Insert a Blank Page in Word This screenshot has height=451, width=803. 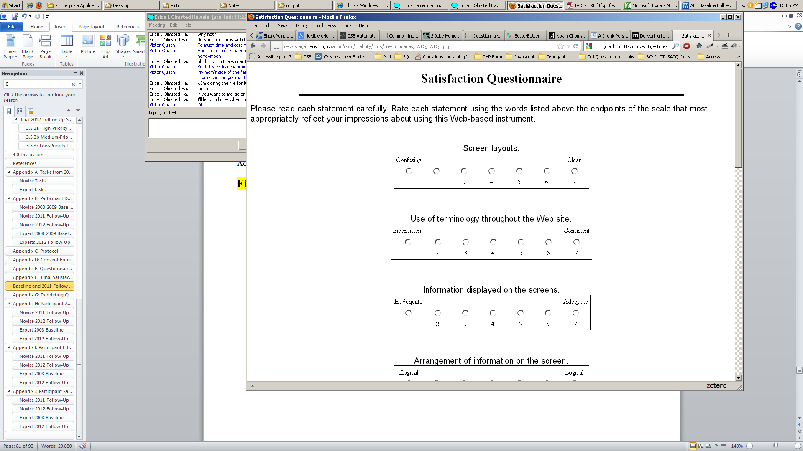tap(28, 47)
